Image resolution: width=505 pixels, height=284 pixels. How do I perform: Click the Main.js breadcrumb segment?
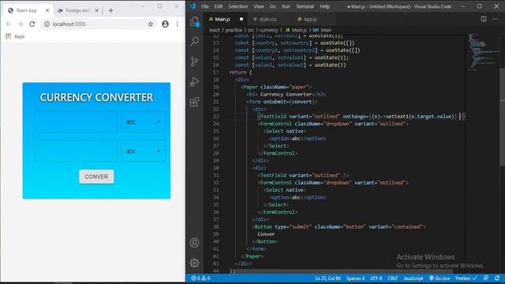tap(296, 30)
